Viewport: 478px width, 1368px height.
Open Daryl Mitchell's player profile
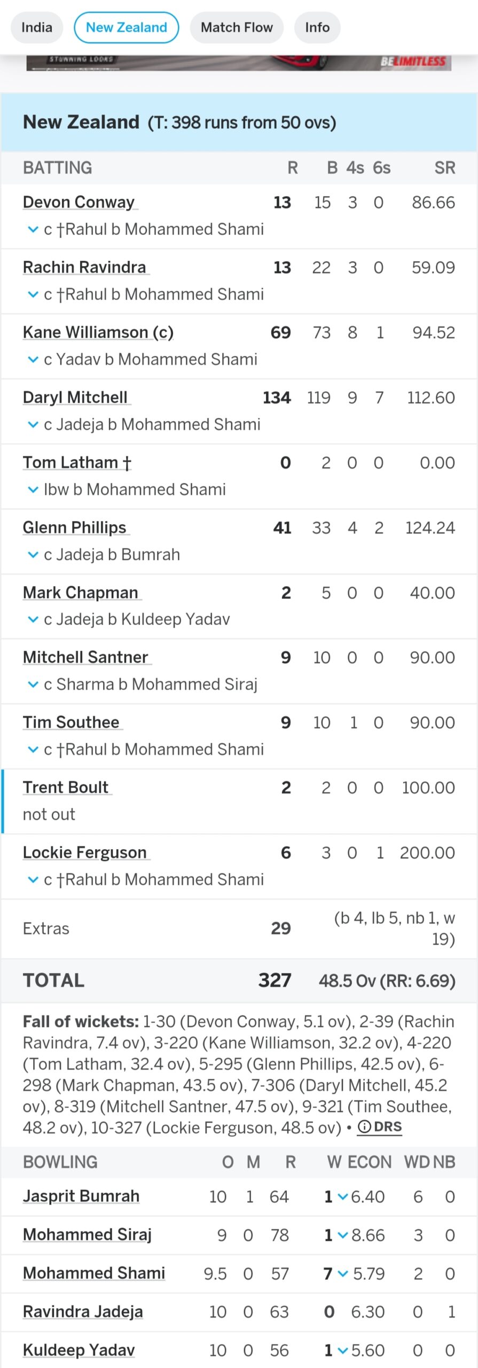point(75,398)
